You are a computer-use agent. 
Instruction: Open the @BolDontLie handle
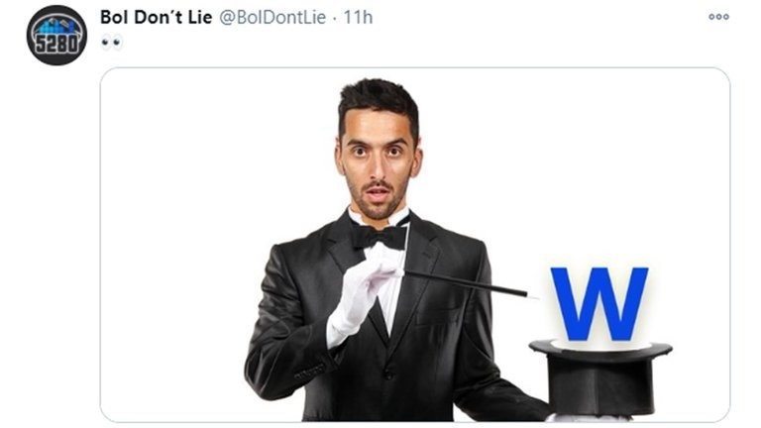coord(272,18)
